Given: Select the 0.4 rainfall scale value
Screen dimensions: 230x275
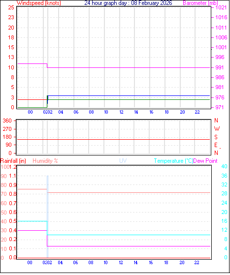Looking at the screenshot, I should [x=13, y=230].
